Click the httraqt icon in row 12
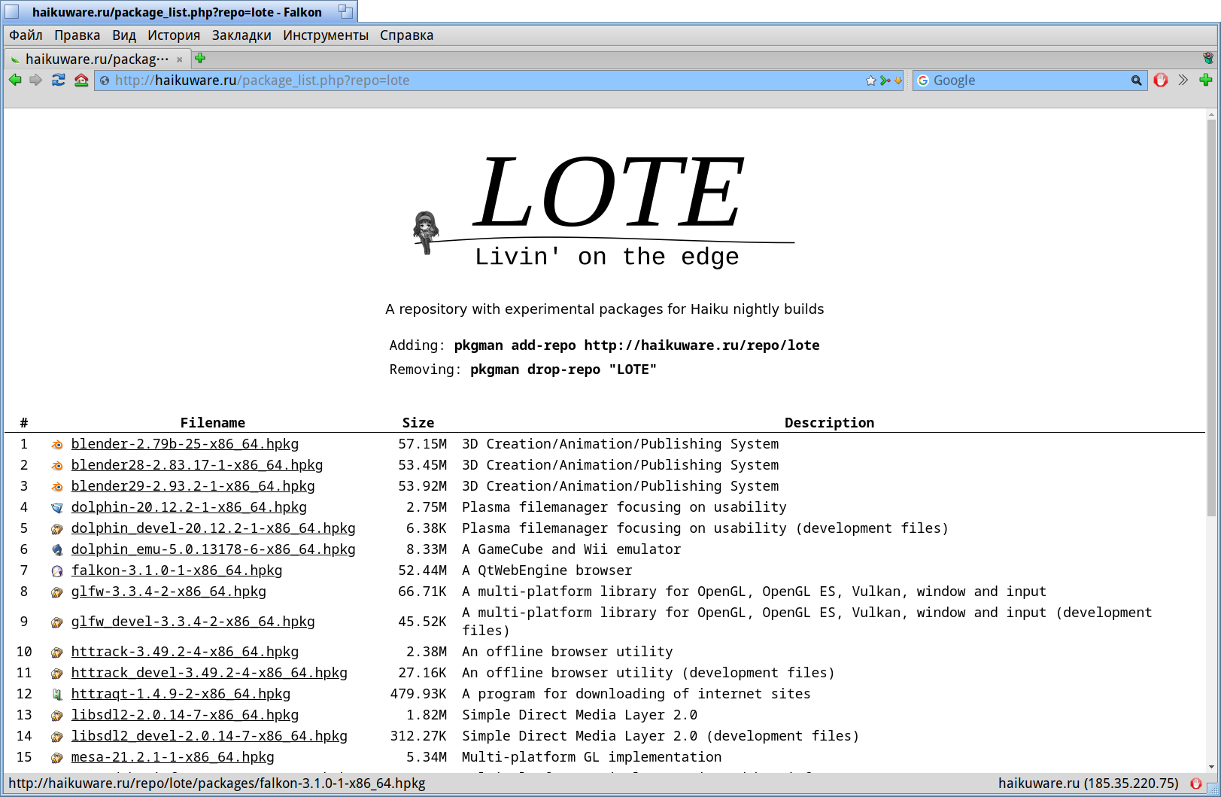 pyautogui.click(x=57, y=695)
